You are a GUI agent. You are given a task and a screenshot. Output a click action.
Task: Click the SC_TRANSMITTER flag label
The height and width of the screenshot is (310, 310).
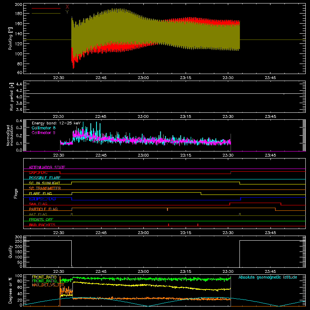[x=45, y=188]
